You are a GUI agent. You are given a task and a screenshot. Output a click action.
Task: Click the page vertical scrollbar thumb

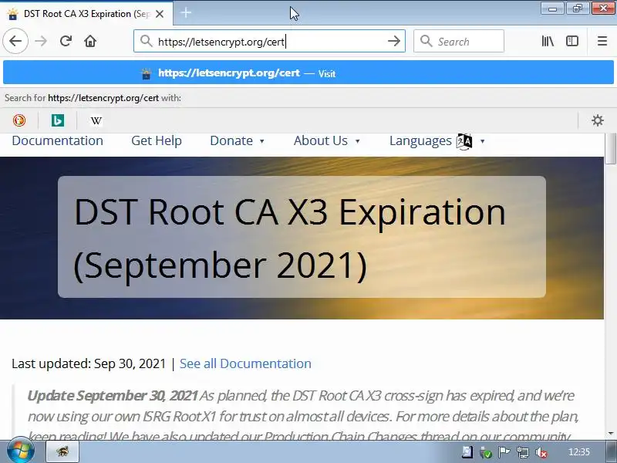(610, 149)
